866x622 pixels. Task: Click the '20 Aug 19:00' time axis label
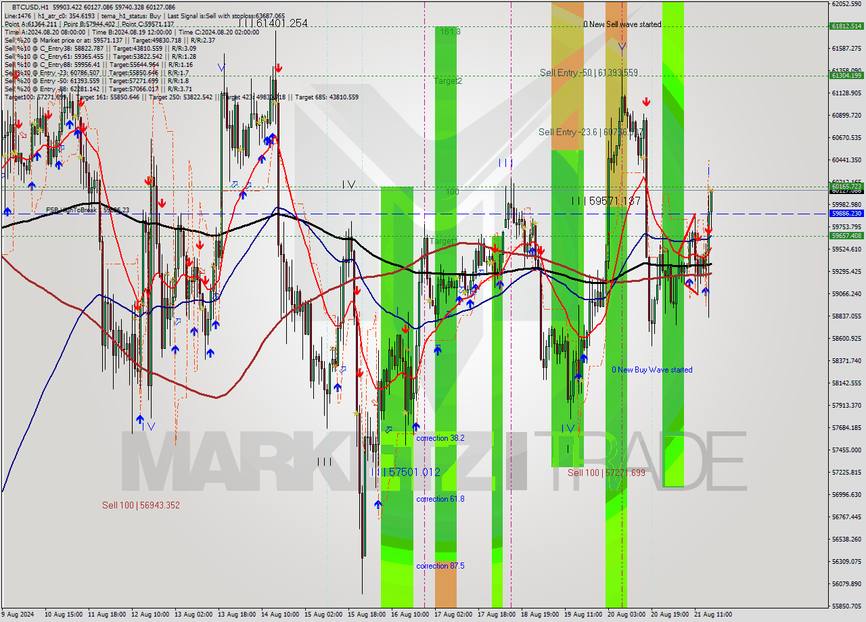click(670, 615)
